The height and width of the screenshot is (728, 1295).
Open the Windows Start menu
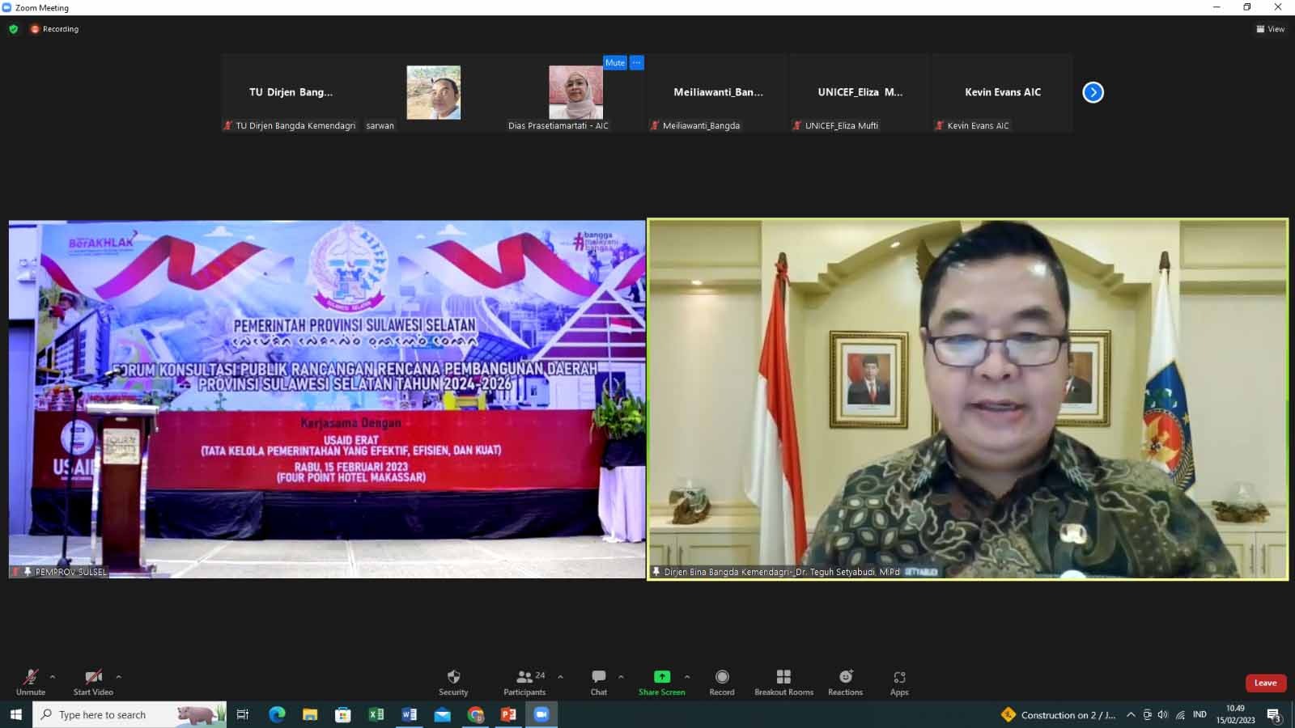pos(15,714)
